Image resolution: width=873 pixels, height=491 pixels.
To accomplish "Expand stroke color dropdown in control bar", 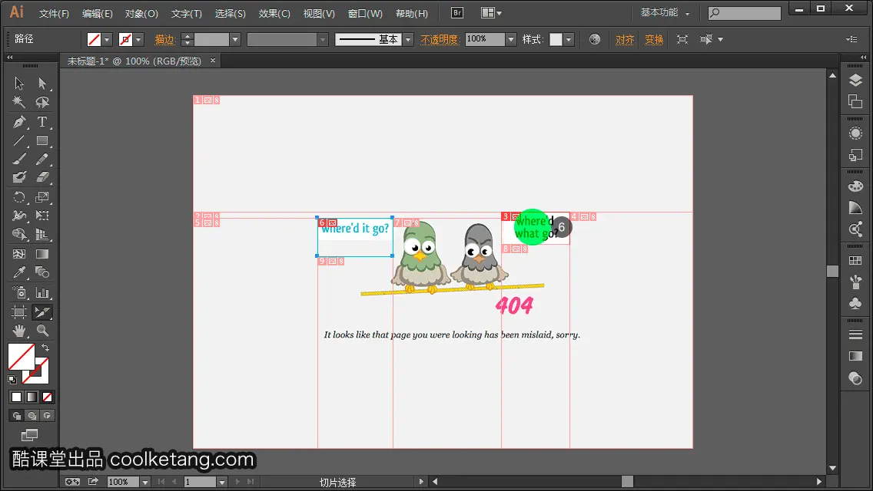I will tap(138, 39).
